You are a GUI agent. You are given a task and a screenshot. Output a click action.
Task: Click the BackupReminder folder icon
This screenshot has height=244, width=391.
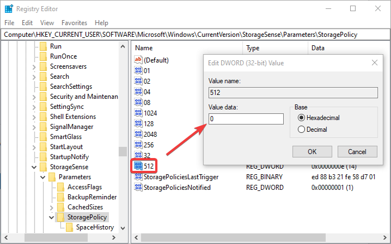[61, 197]
